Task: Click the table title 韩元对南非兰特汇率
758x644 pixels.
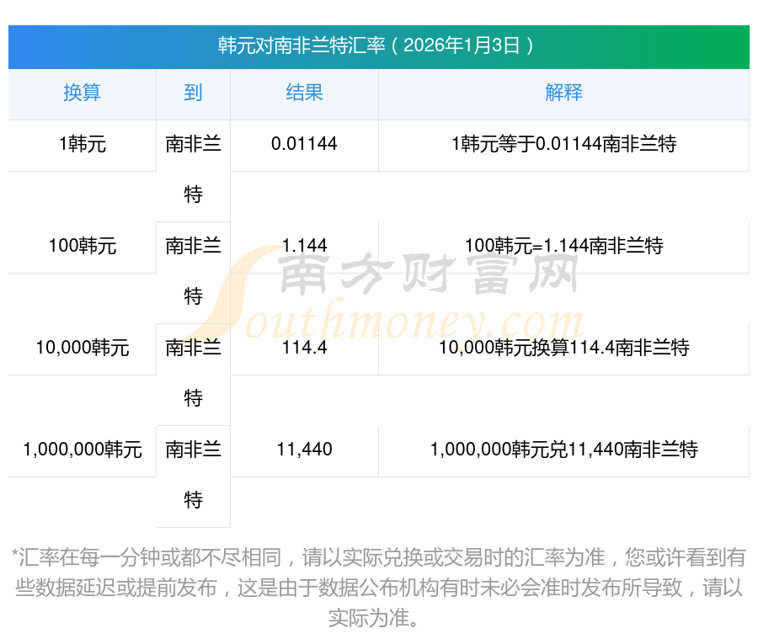Action: (378, 45)
